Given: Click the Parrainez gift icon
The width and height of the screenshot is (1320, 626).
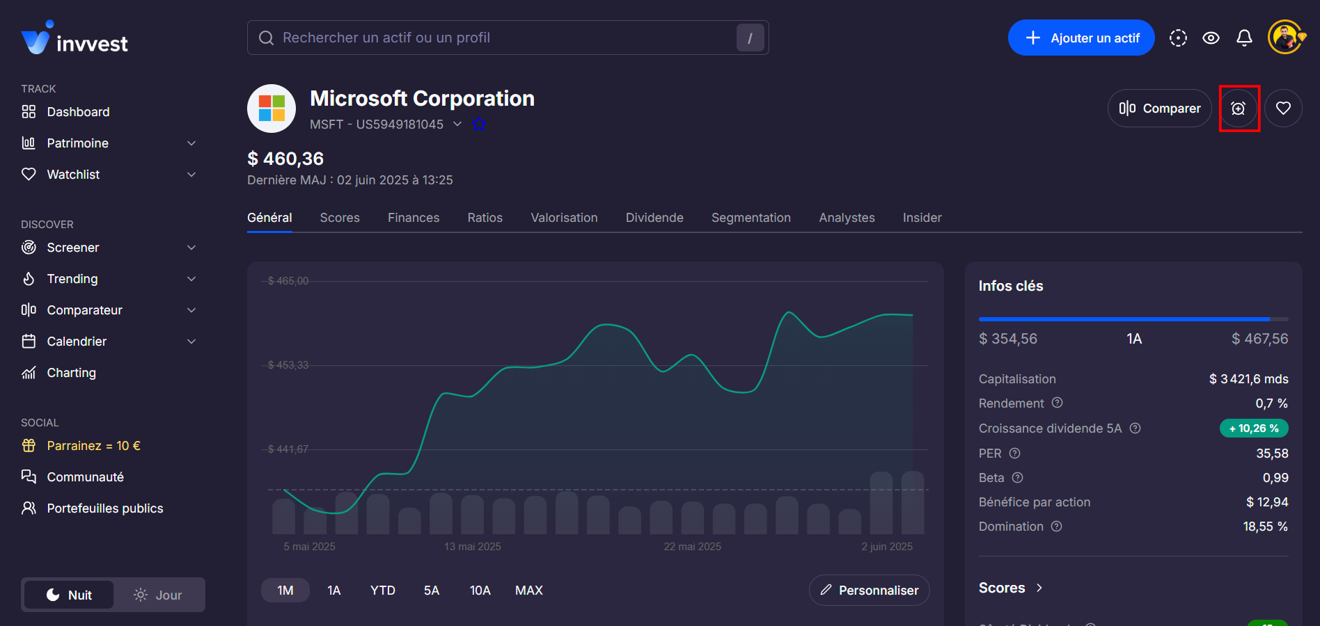Looking at the screenshot, I should (x=29, y=446).
